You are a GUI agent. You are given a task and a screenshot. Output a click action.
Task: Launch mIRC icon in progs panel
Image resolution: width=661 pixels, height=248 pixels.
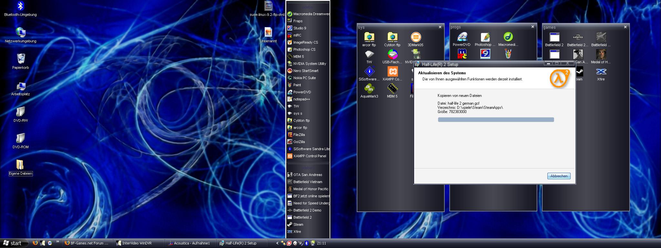[x=462, y=54]
